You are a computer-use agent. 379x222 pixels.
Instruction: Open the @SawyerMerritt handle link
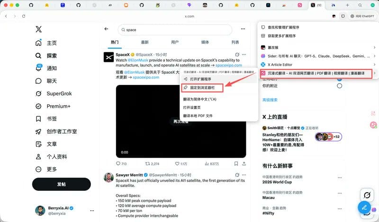(163, 175)
